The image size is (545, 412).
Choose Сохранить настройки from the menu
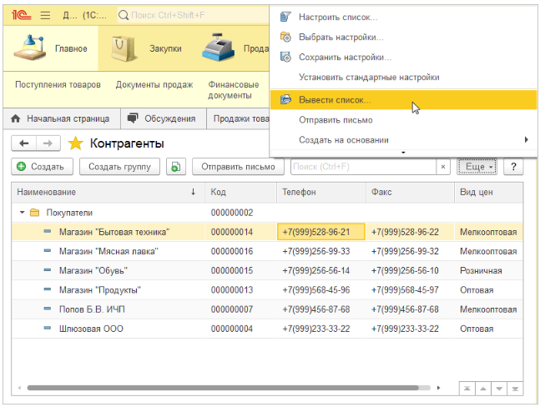pyautogui.click(x=345, y=58)
